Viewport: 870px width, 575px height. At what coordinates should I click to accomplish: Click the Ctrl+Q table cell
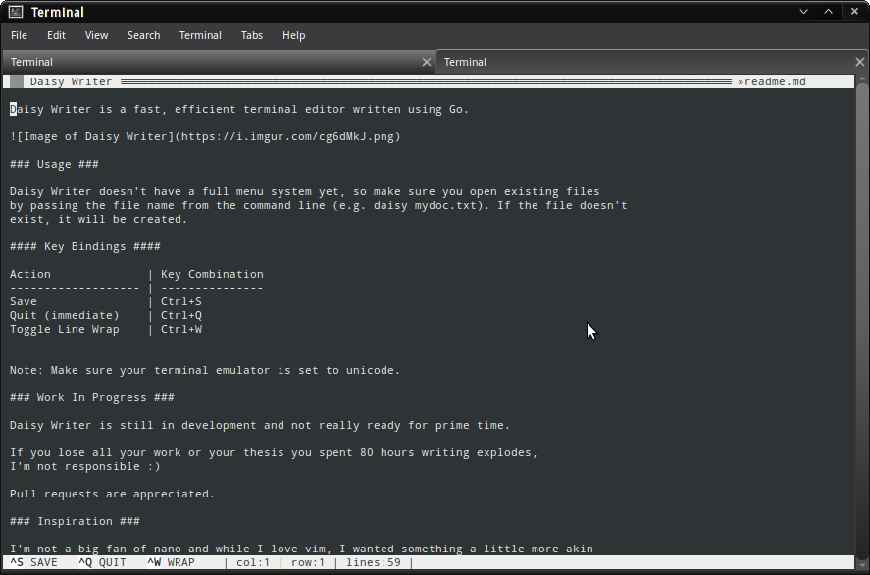click(x=181, y=315)
